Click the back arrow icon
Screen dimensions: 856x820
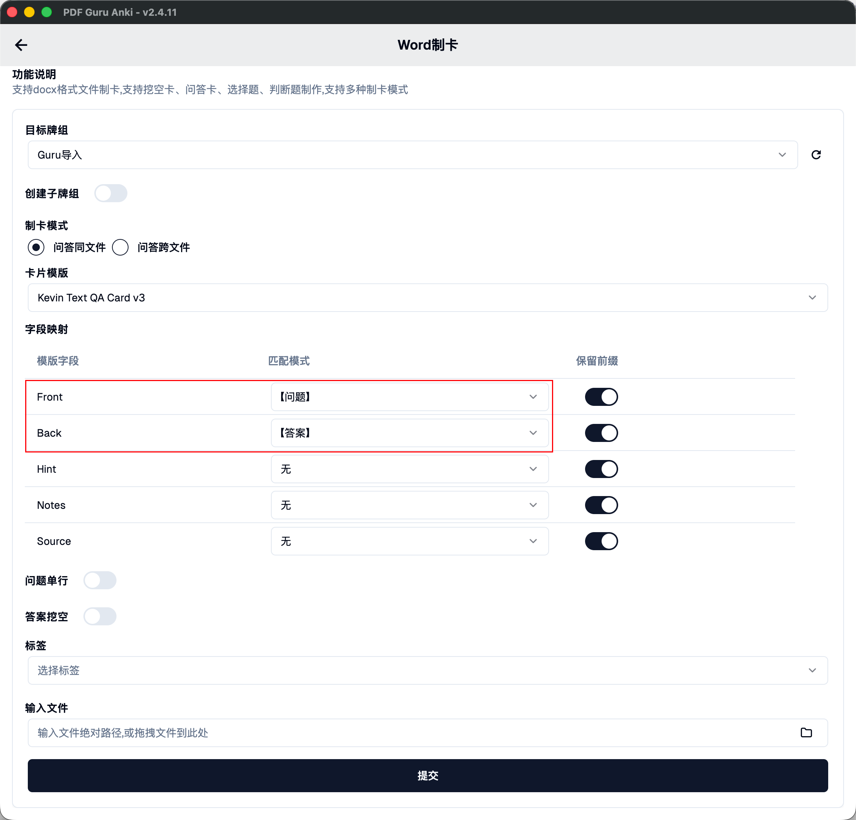coord(21,45)
